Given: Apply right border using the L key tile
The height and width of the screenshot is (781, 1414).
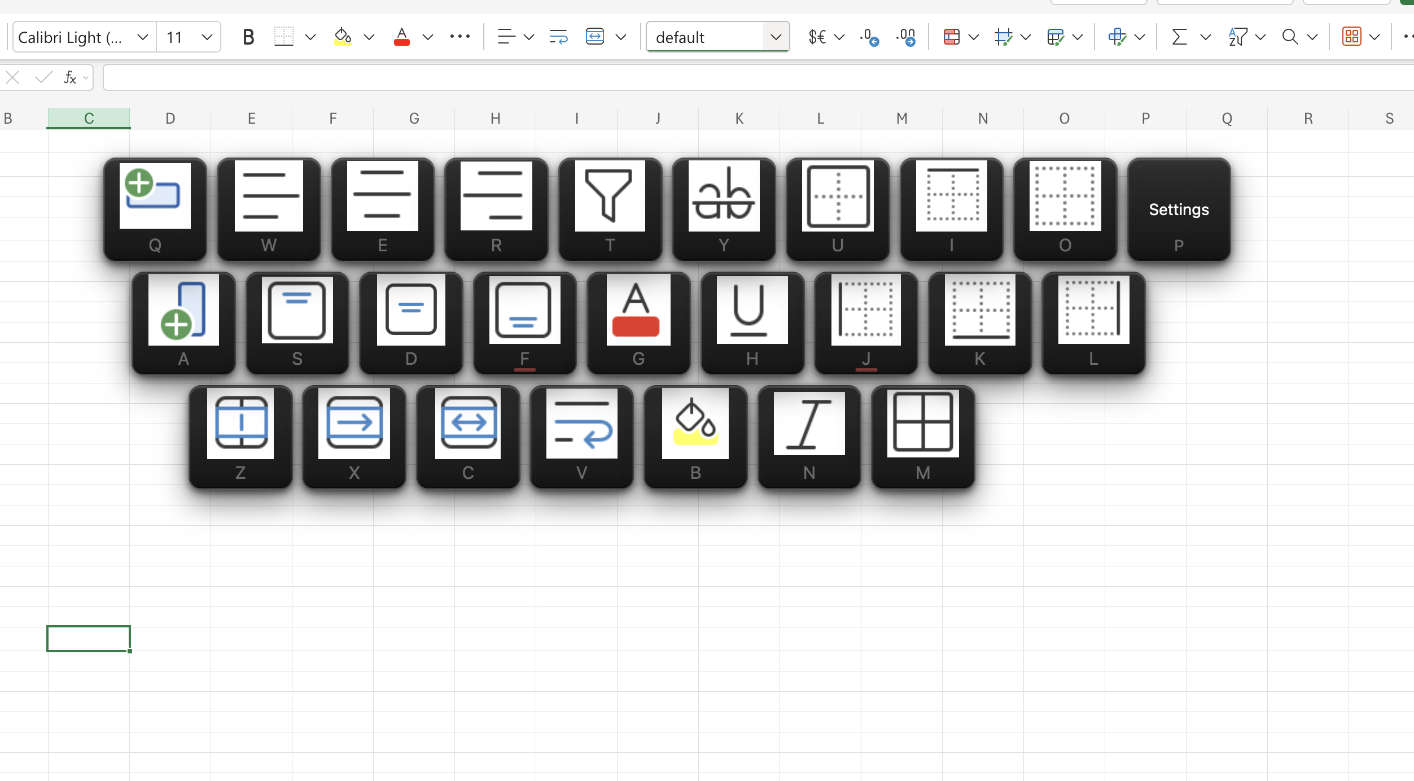Looking at the screenshot, I should tap(1093, 323).
